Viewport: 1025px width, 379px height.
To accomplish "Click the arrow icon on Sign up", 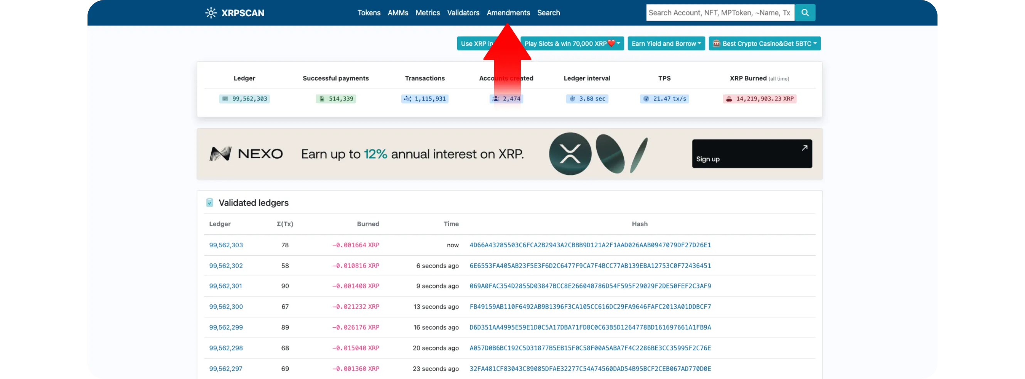I will pyautogui.click(x=804, y=148).
